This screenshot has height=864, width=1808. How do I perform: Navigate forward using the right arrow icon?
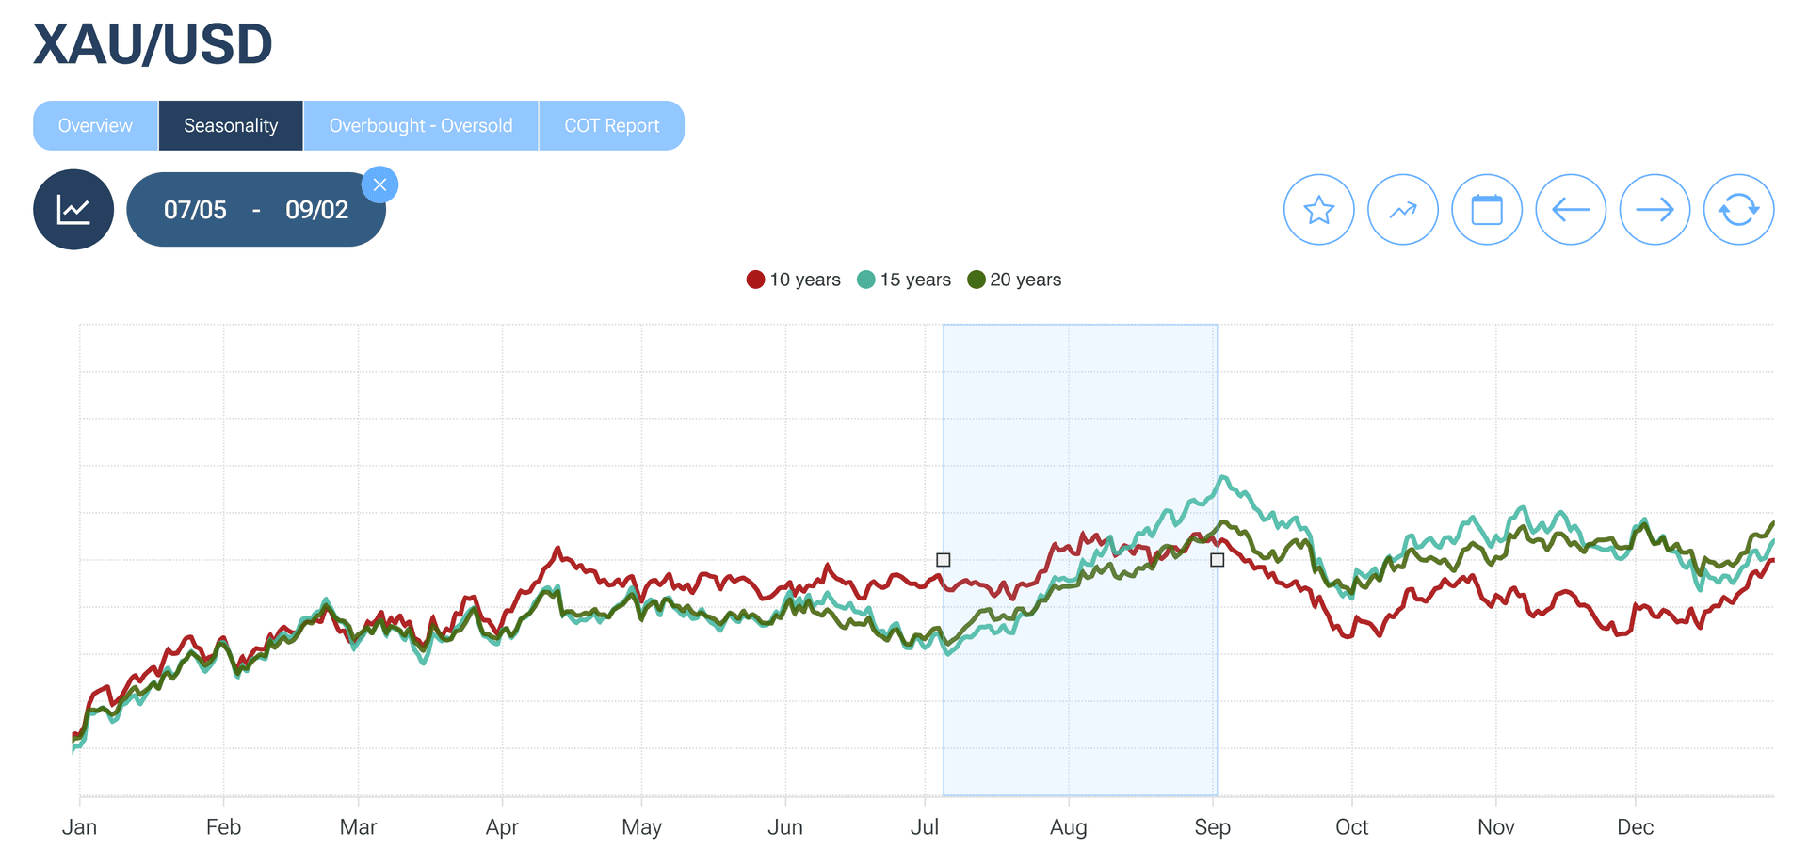(x=1655, y=209)
